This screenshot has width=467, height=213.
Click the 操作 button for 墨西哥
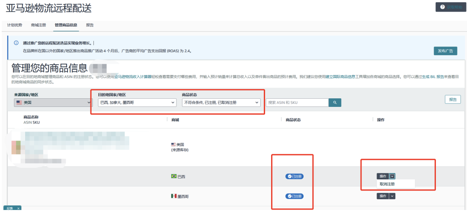(383, 196)
